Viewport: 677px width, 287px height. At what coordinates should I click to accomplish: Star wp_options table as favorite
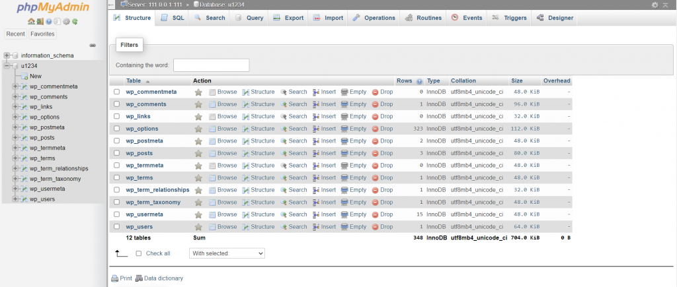[x=198, y=129]
